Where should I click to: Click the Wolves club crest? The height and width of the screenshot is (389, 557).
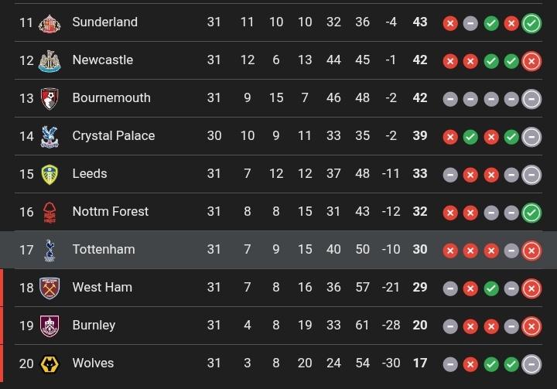pyautogui.click(x=50, y=363)
